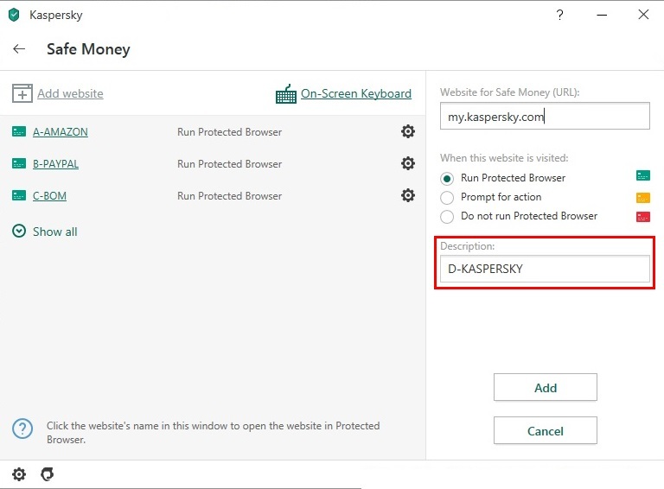This screenshot has height=489, width=664.
Task: Click the back arrow beside Safe Money
Action: (19, 49)
